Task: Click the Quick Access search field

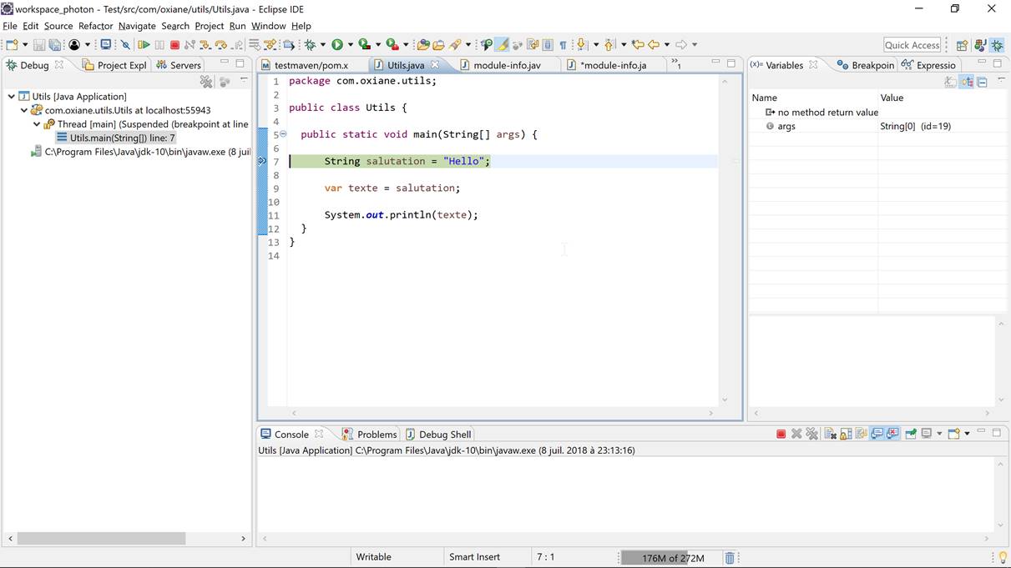Action: pyautogui.click(x=912, y=45)
